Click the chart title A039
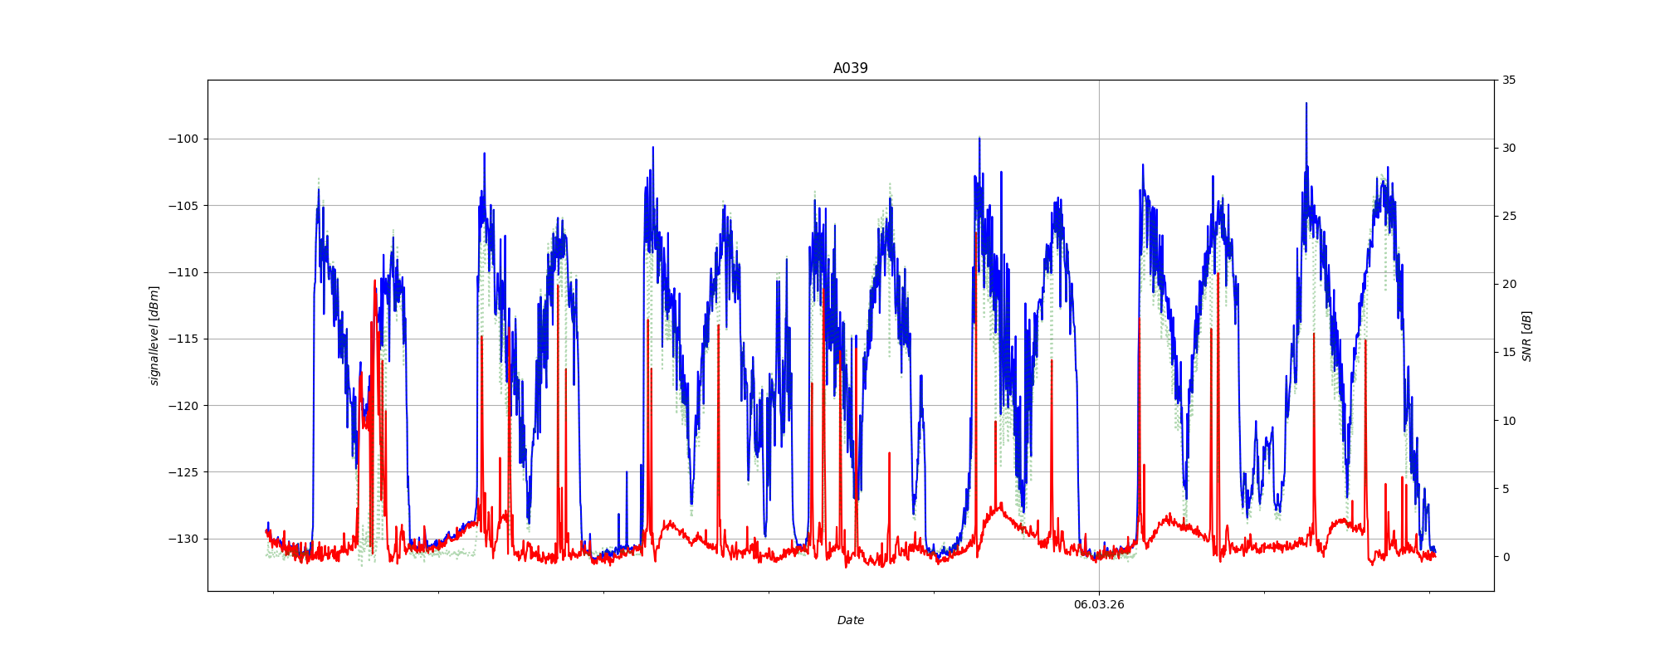 850,68
